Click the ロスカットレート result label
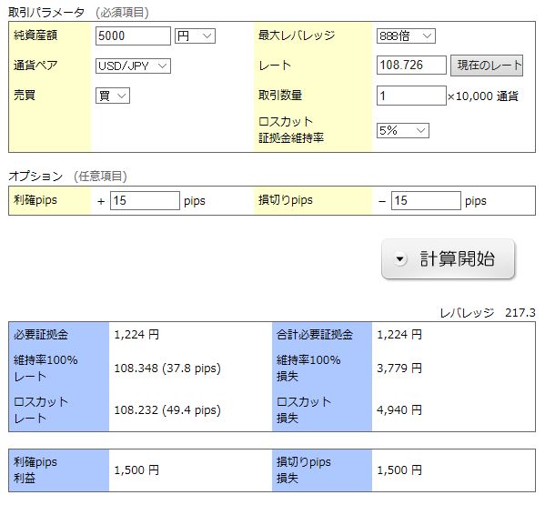This screenshot has height=505, width=545. click(41, 410)
